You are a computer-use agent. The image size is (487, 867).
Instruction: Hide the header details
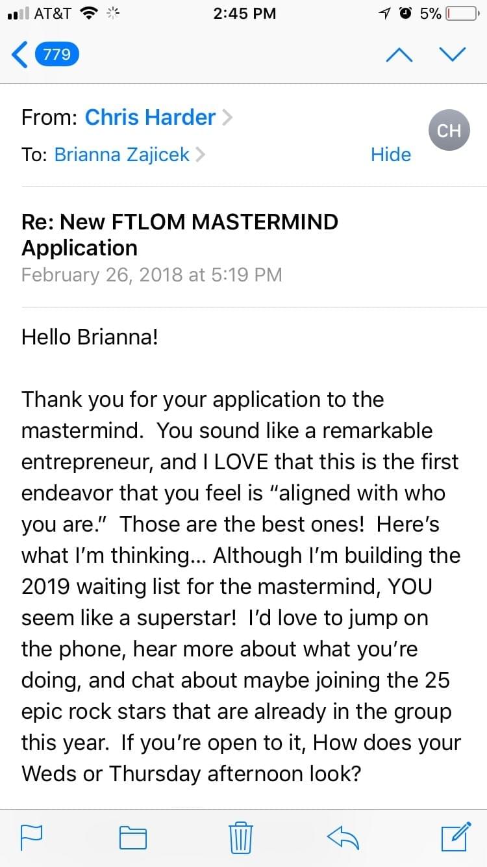click(391, 155)
